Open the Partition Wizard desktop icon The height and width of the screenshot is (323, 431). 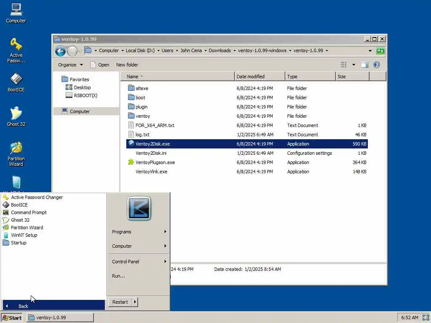[16, 154]
